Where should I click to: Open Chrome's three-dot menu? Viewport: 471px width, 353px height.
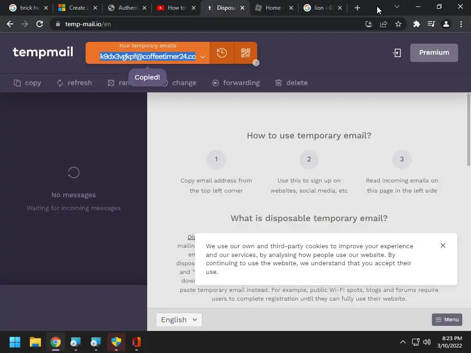pos(461,24)
